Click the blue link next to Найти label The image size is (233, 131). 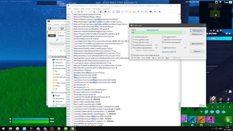pyautogui.click(x=152, y=30)
